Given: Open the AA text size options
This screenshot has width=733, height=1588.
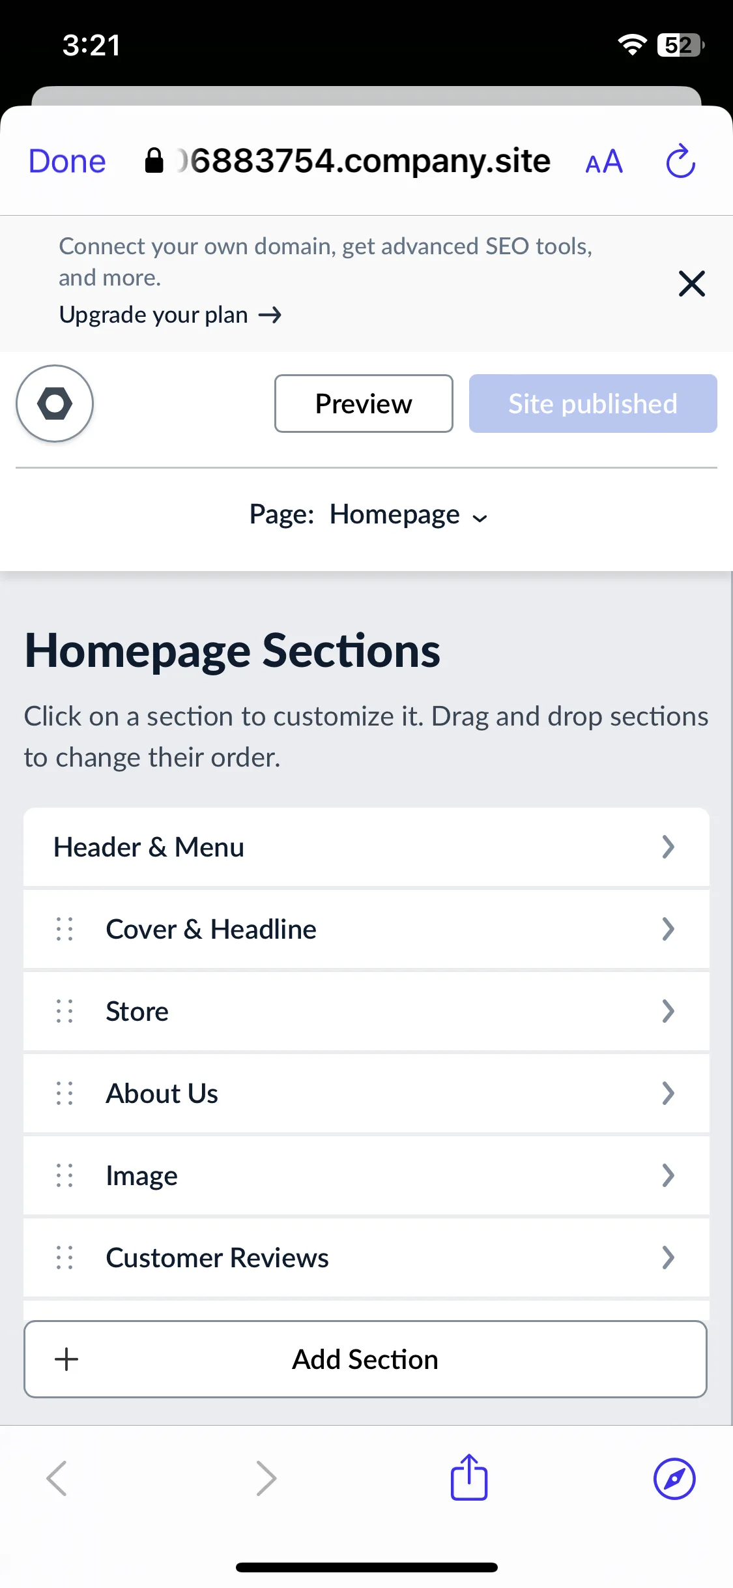Looking at the screenshot, I should (x=604, y=162).
